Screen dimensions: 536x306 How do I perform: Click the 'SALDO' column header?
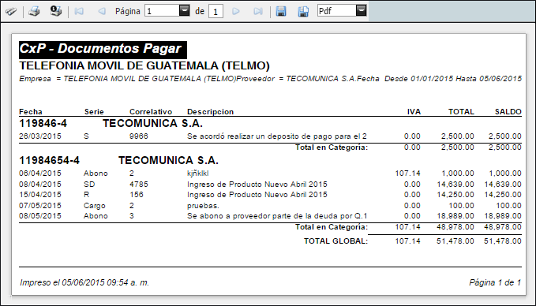508,112
